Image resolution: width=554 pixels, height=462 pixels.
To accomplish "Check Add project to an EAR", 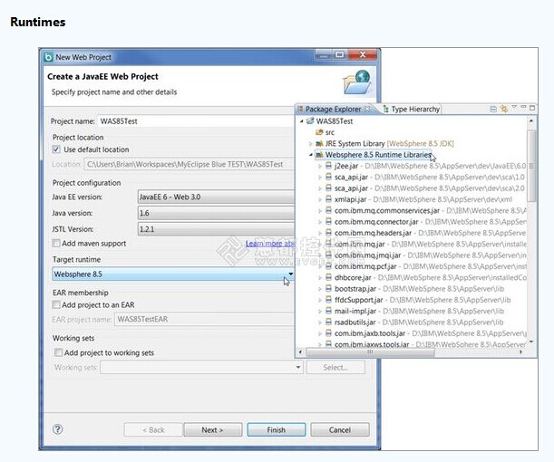I will point(57,305).
